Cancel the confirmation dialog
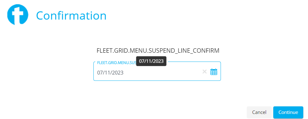The image size is (308, 119). (x=259, y=112)
